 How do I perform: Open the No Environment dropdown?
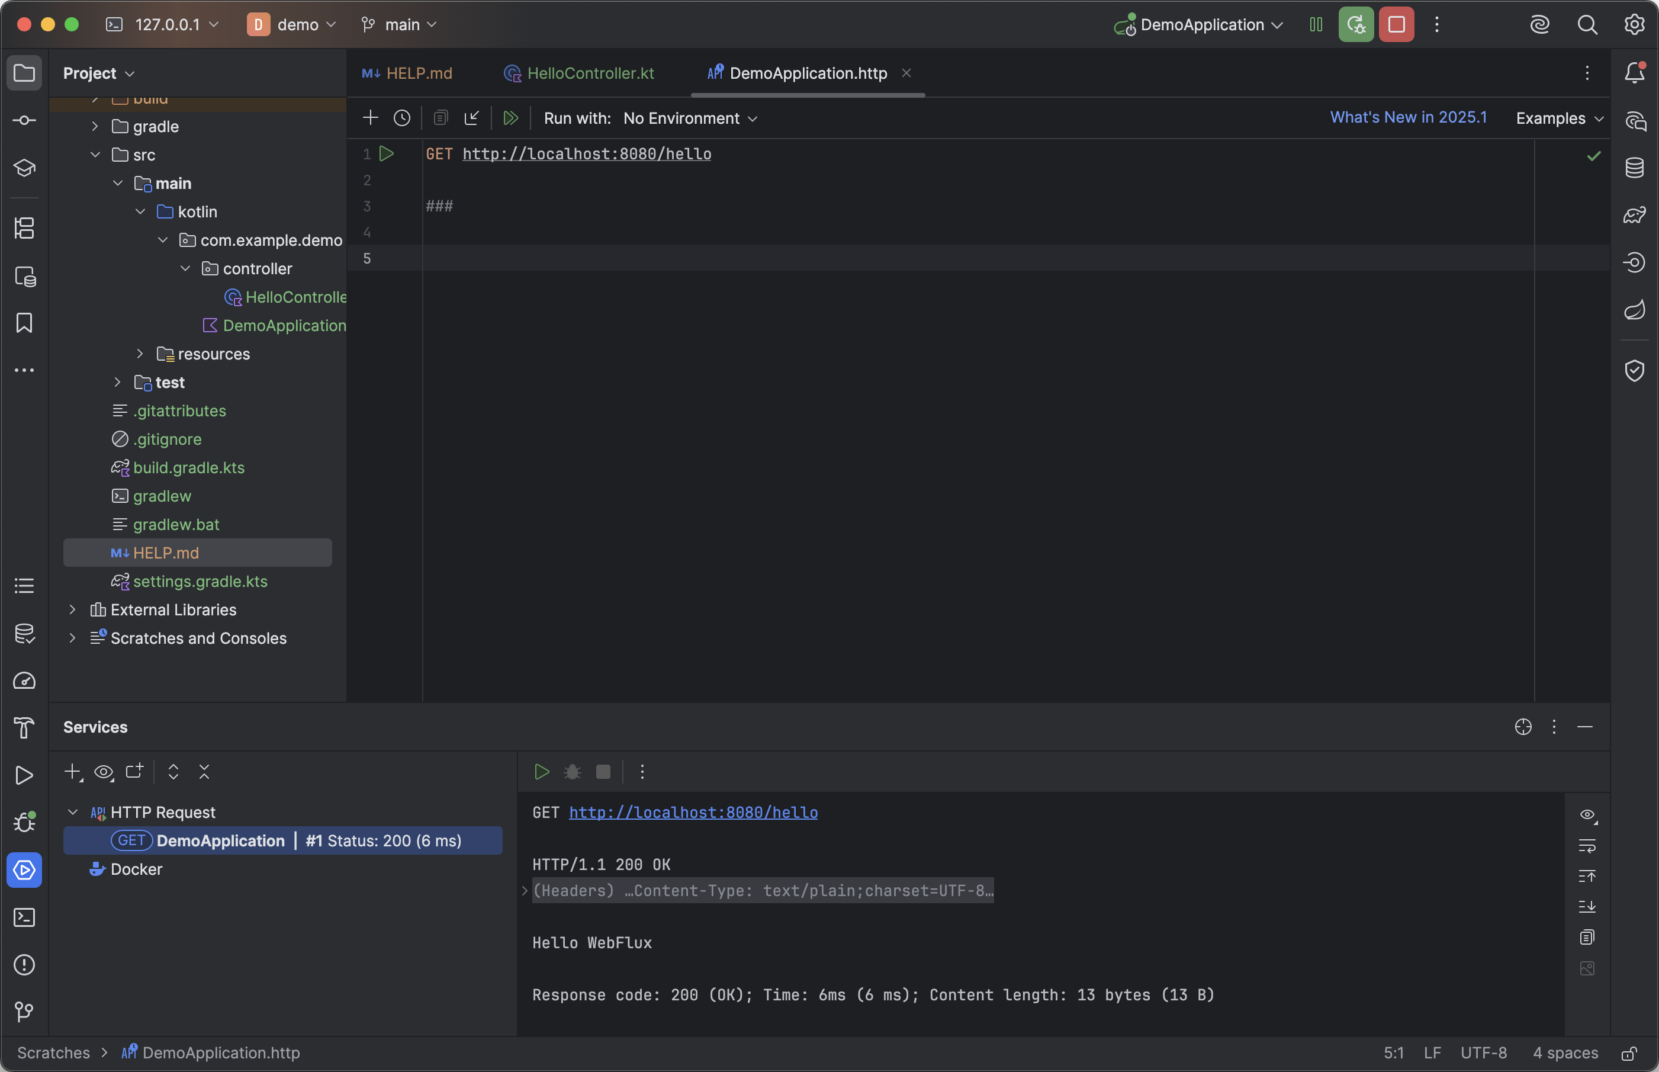[690, 118]
